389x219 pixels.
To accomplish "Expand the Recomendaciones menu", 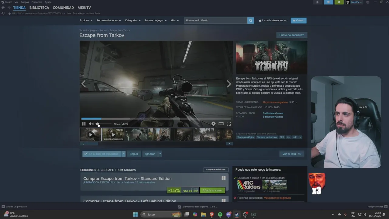I will (x=108, y=20).
